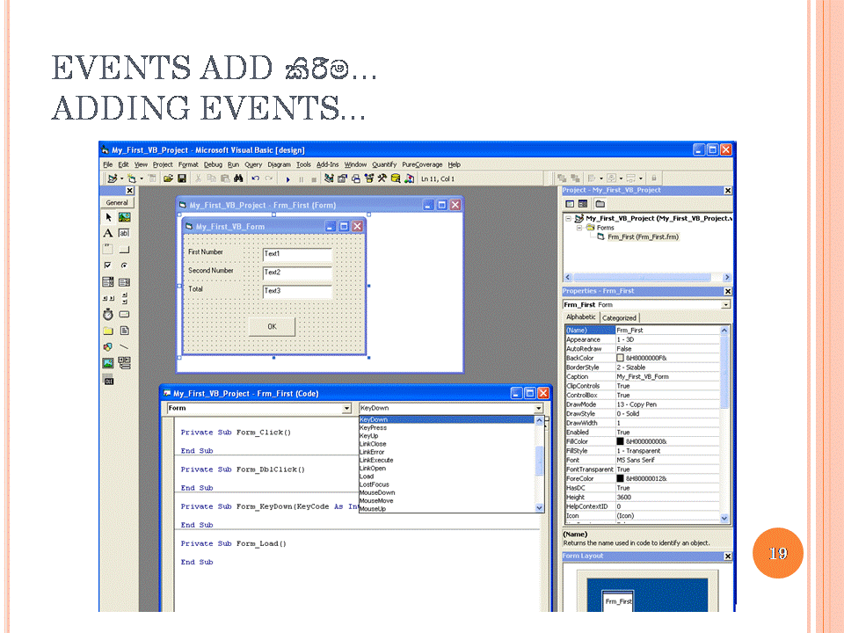Image resolution: width=844 pixels, height=633 pixels.
Task: Open the Add-Ins menu
Action: [327, 164]
